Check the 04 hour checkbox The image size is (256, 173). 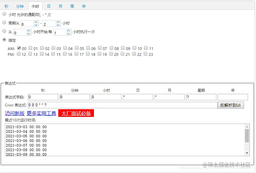tap(65, 48)
